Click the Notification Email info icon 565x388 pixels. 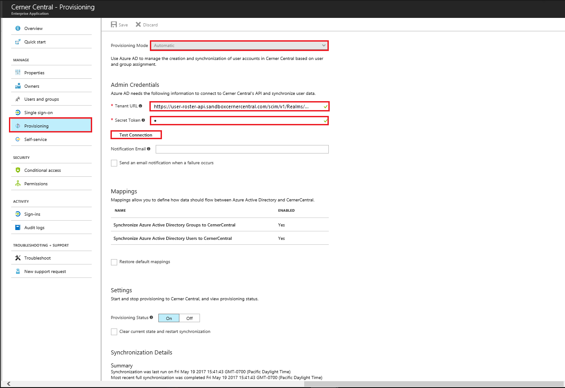(149, 149)
